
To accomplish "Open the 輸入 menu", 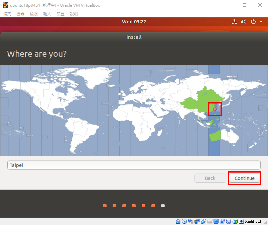I will tap(47, 14).
